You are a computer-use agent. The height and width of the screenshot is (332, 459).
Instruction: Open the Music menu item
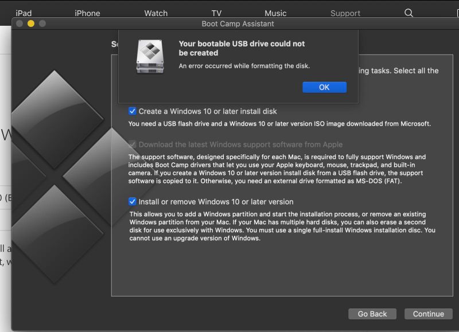pos(276,13)
